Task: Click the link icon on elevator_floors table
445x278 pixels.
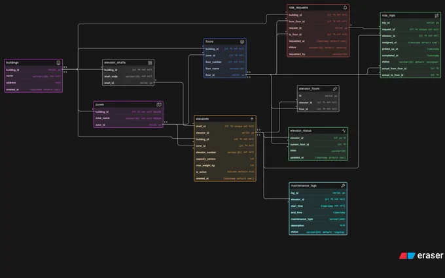Action: [335, 89]
